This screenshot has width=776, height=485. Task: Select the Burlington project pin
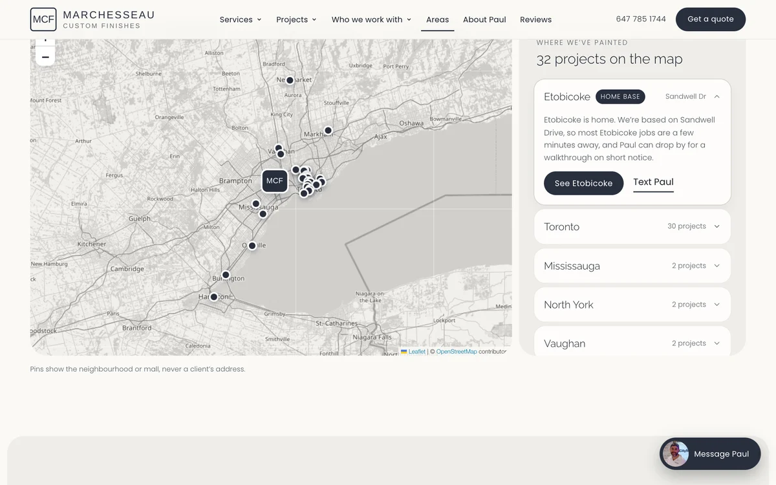pyautogui.click(x=226, y=275)
